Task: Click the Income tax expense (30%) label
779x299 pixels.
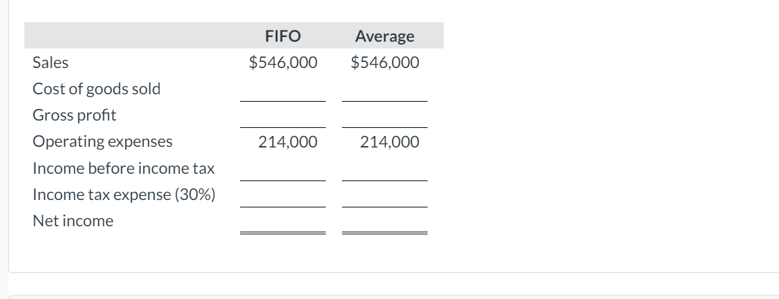Action: point(124,195)
